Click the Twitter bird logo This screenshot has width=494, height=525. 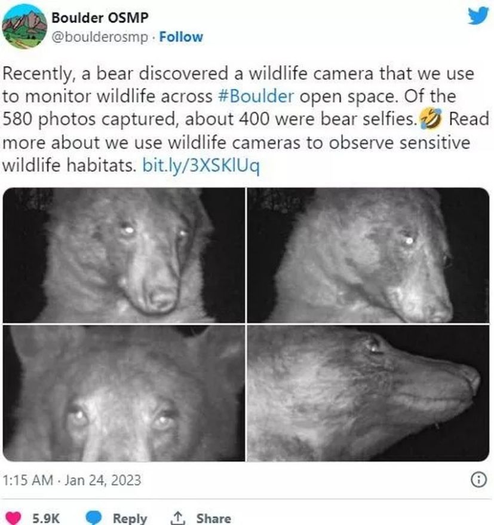click(x=478, y=16)
